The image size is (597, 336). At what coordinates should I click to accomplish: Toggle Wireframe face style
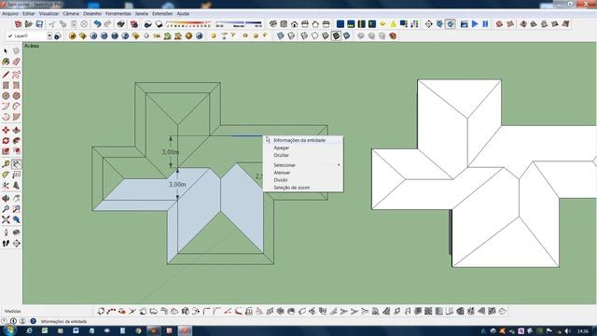pyautogui.click(x=304, y=35)
